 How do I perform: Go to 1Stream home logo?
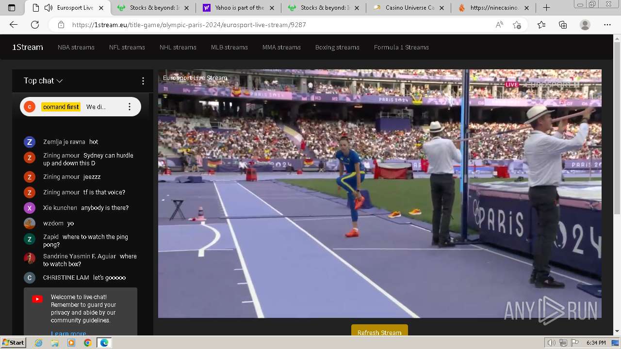click(x=28, y=47)
